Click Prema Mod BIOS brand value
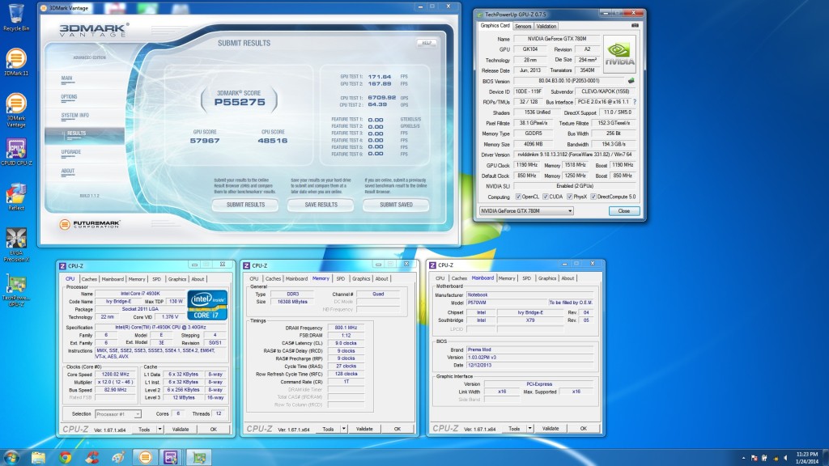829x466 pixels. [x=529, y=349]
